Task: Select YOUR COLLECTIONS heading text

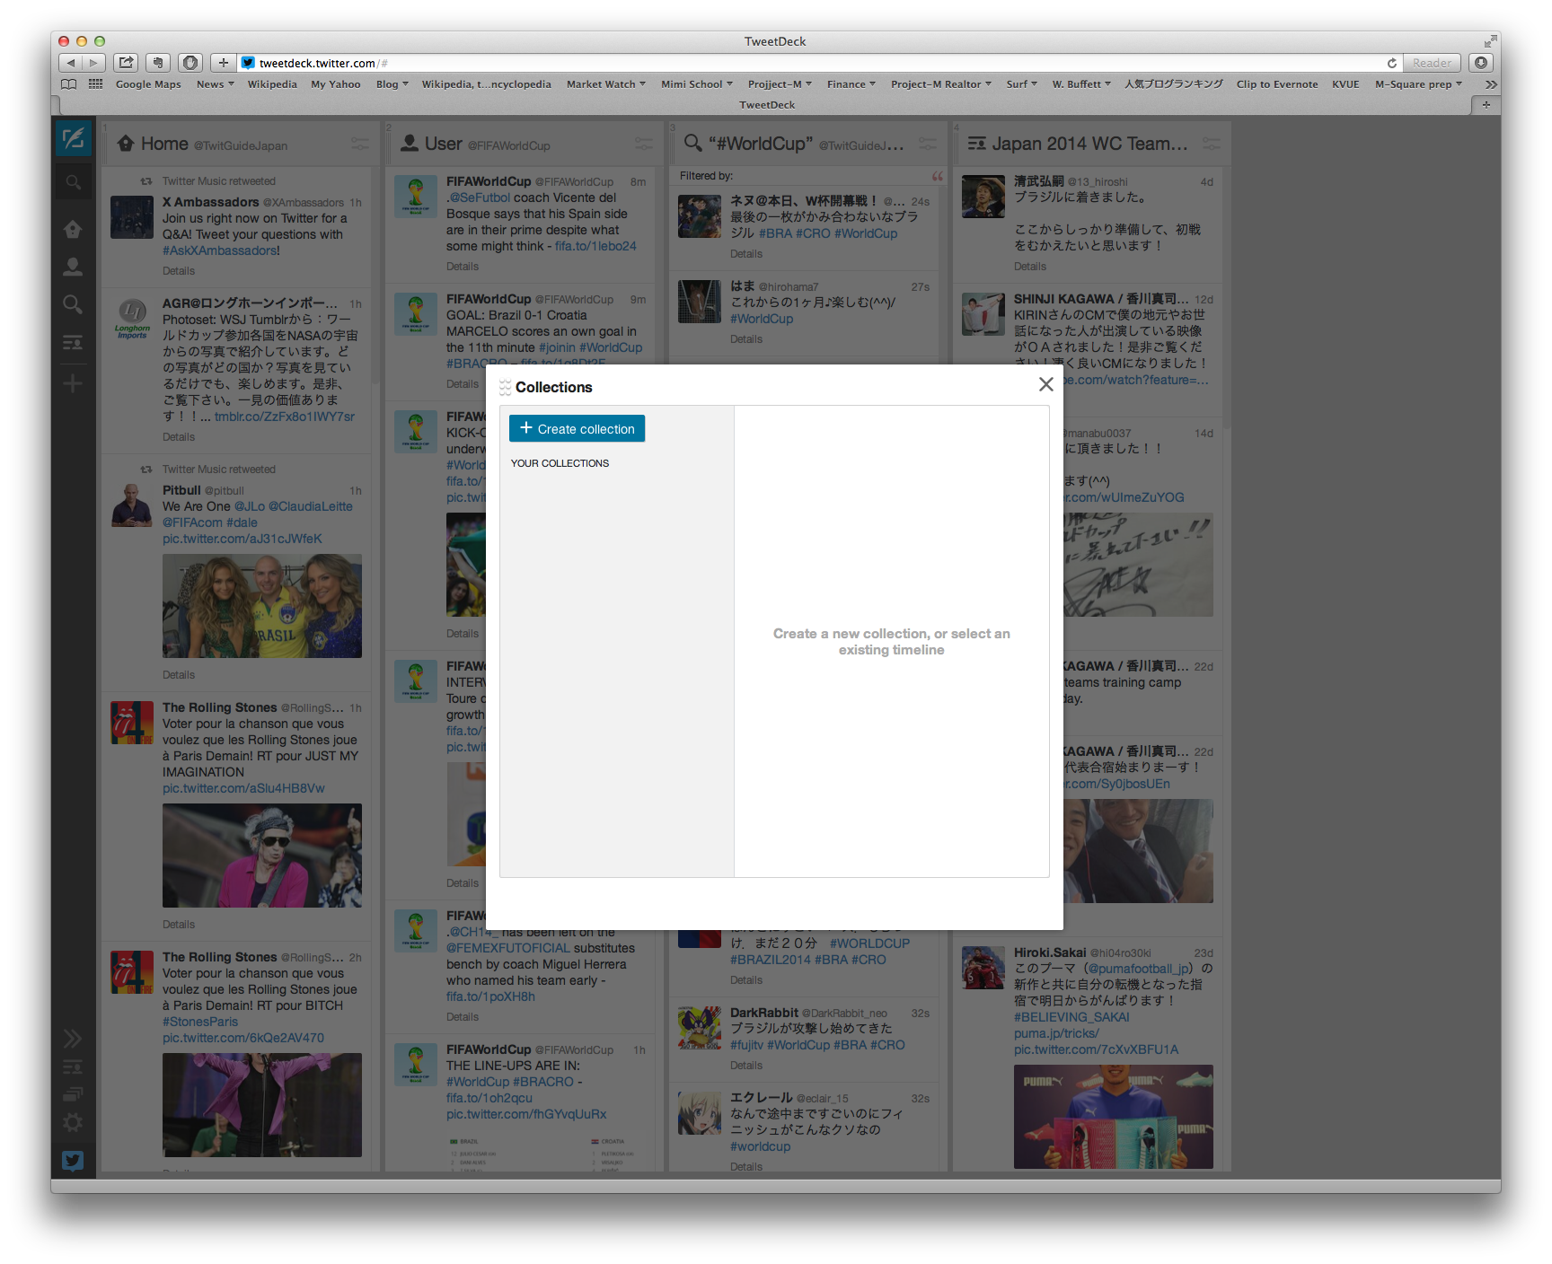Action: click(x=560, y=463)
